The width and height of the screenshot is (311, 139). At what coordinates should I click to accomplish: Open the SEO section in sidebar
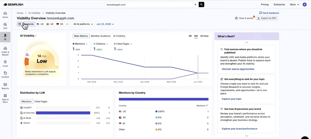coord(5,26)
